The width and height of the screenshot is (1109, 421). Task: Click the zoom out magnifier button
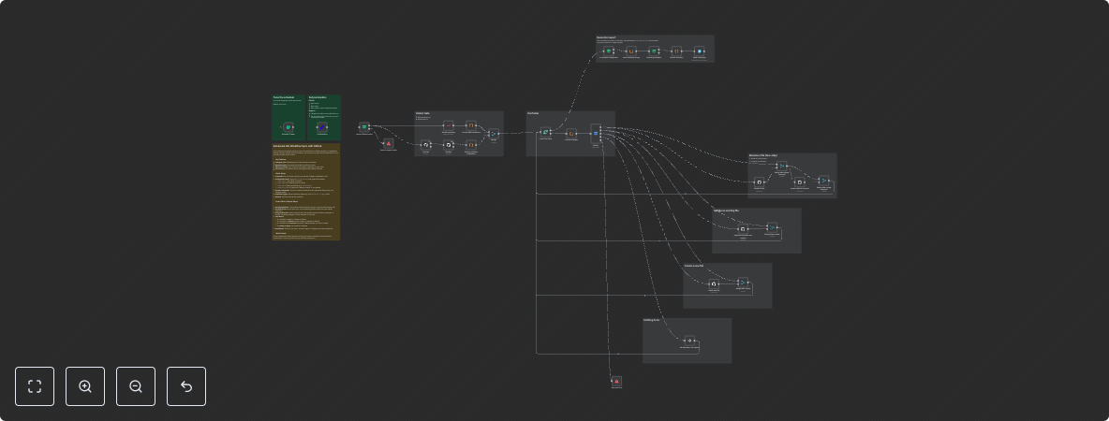coord(136,386)
